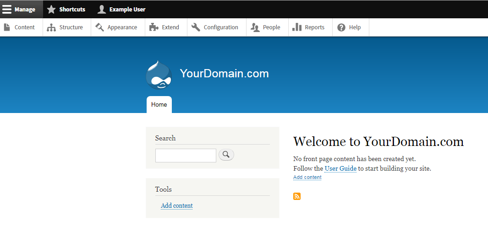Viewport: 488px width, 237px height.
Task: Click the magnifying glass search button
Action: pos(226,155)
